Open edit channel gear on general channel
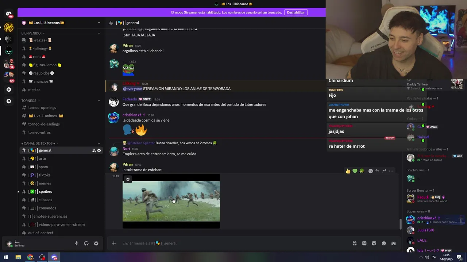 click(99, 150)
